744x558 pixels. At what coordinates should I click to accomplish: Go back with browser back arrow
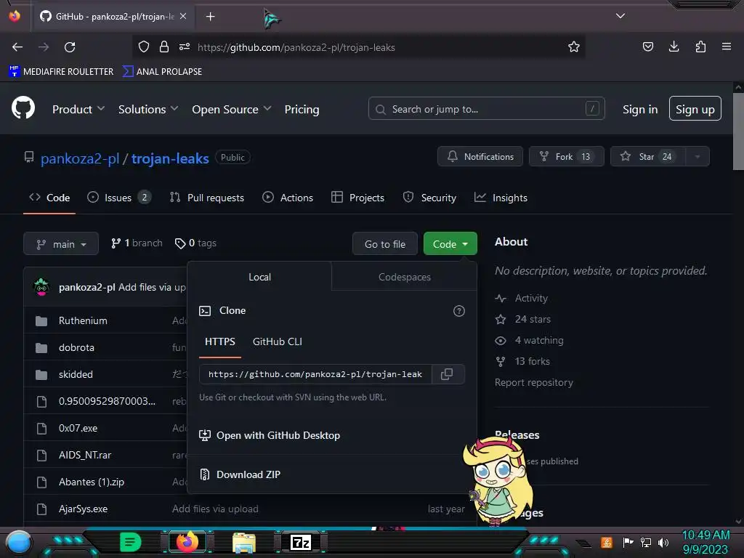click(17, 47)
